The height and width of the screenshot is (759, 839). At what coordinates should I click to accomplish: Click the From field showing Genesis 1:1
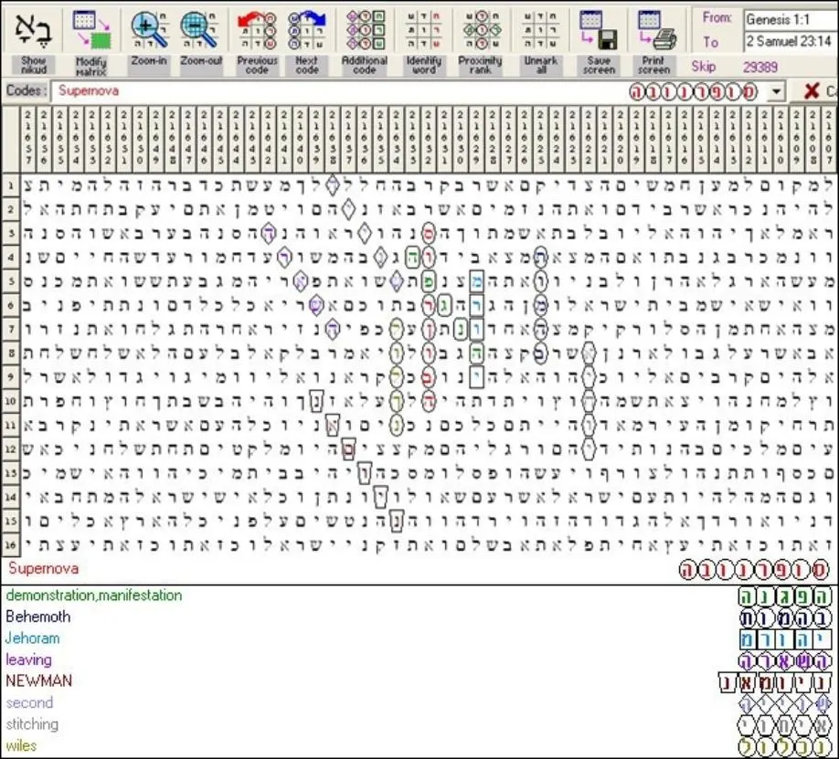click(x=791, y=20)
